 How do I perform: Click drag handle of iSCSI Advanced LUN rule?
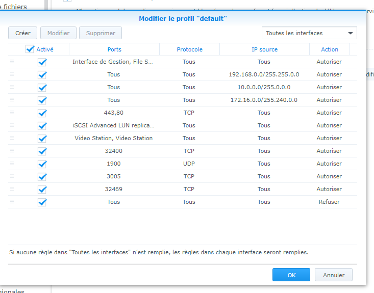click(x=12, y=125)
